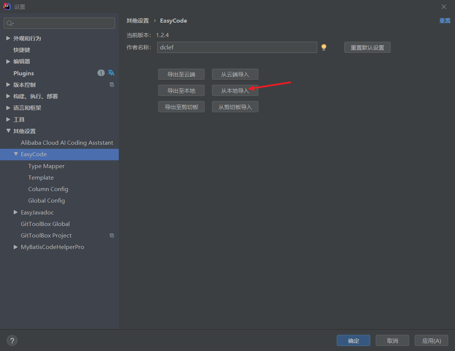Image resolution: width=455 pixels, height=351 pixels.
Task: Expand the 外观和行为 tree node
Action: [x=8, y=38]
